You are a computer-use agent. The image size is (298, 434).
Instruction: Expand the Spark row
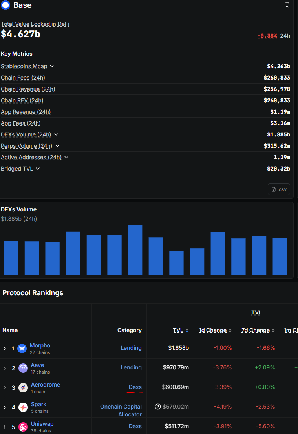click(5, 407)
